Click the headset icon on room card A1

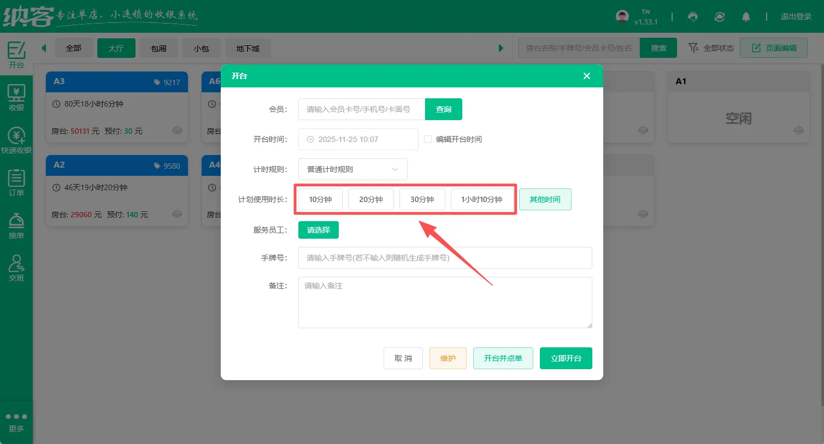click(x=799, y=130)
